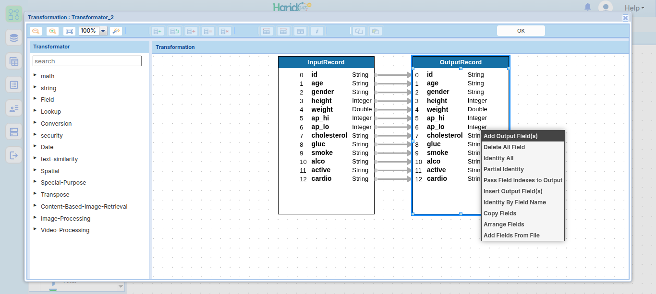Select the InputRecord header
Viewport: 656px width, 294px height.
click(x=326, y=62)
